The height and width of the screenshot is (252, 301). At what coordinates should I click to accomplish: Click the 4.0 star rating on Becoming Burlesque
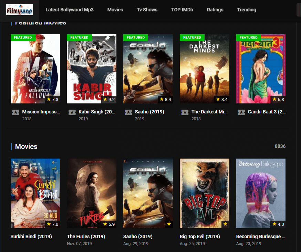coord(278,224)
